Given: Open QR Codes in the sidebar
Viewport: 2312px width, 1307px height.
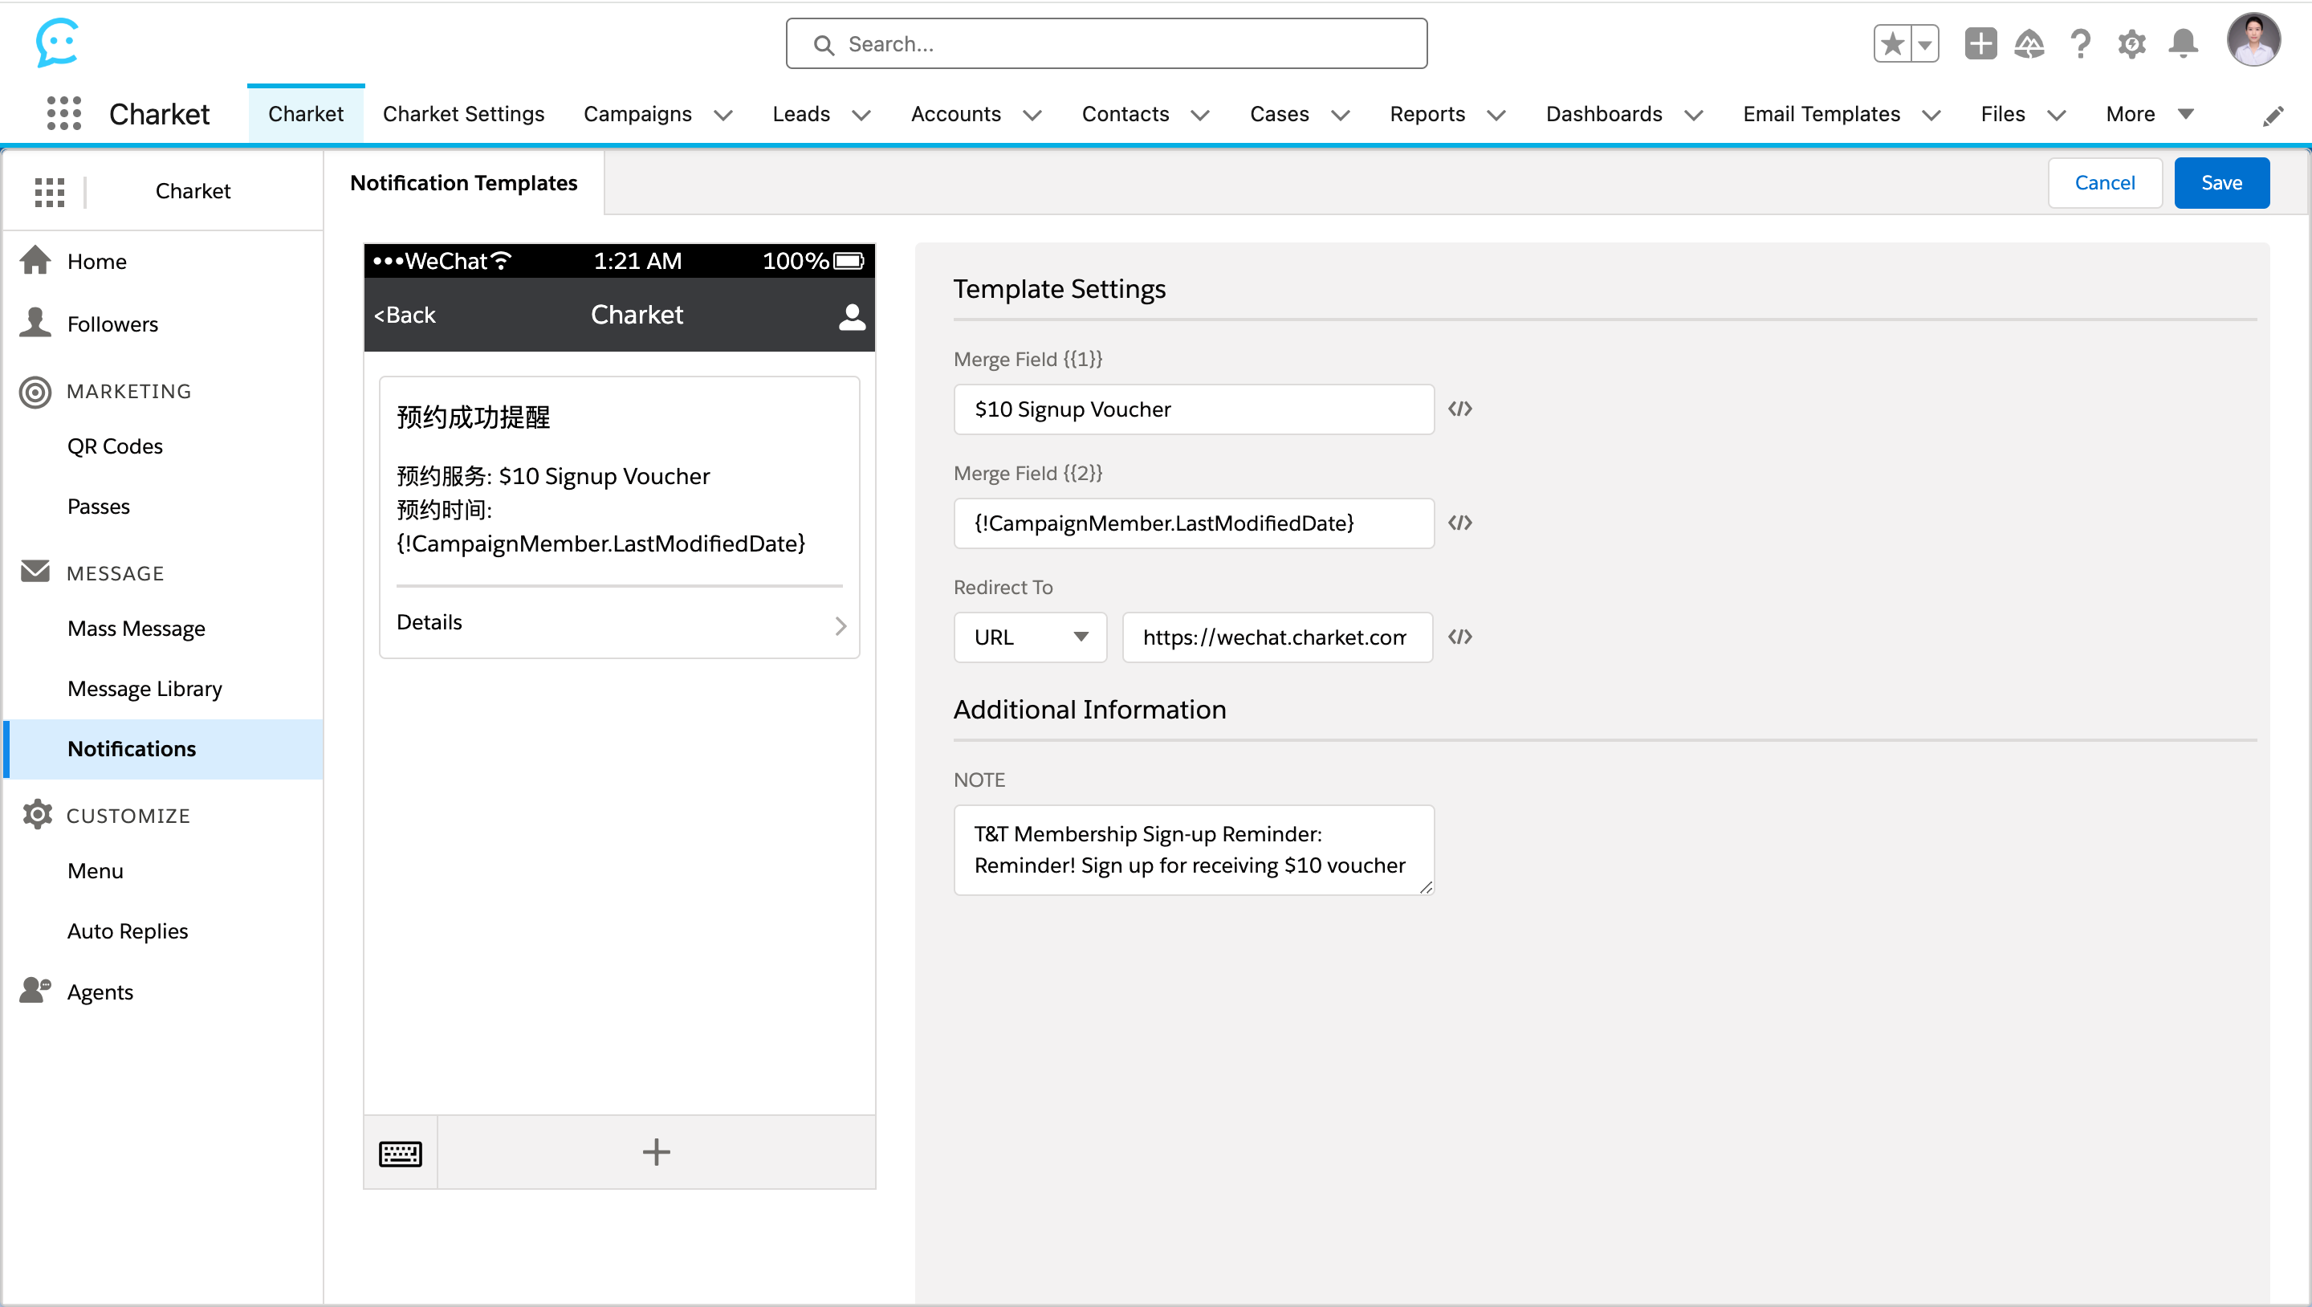Looking at the screenshot, I should click(x=115, y=446).
